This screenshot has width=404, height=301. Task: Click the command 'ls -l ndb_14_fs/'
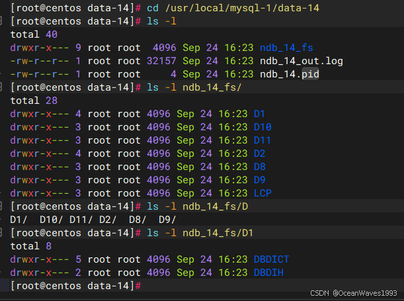[x=194, y=87]
